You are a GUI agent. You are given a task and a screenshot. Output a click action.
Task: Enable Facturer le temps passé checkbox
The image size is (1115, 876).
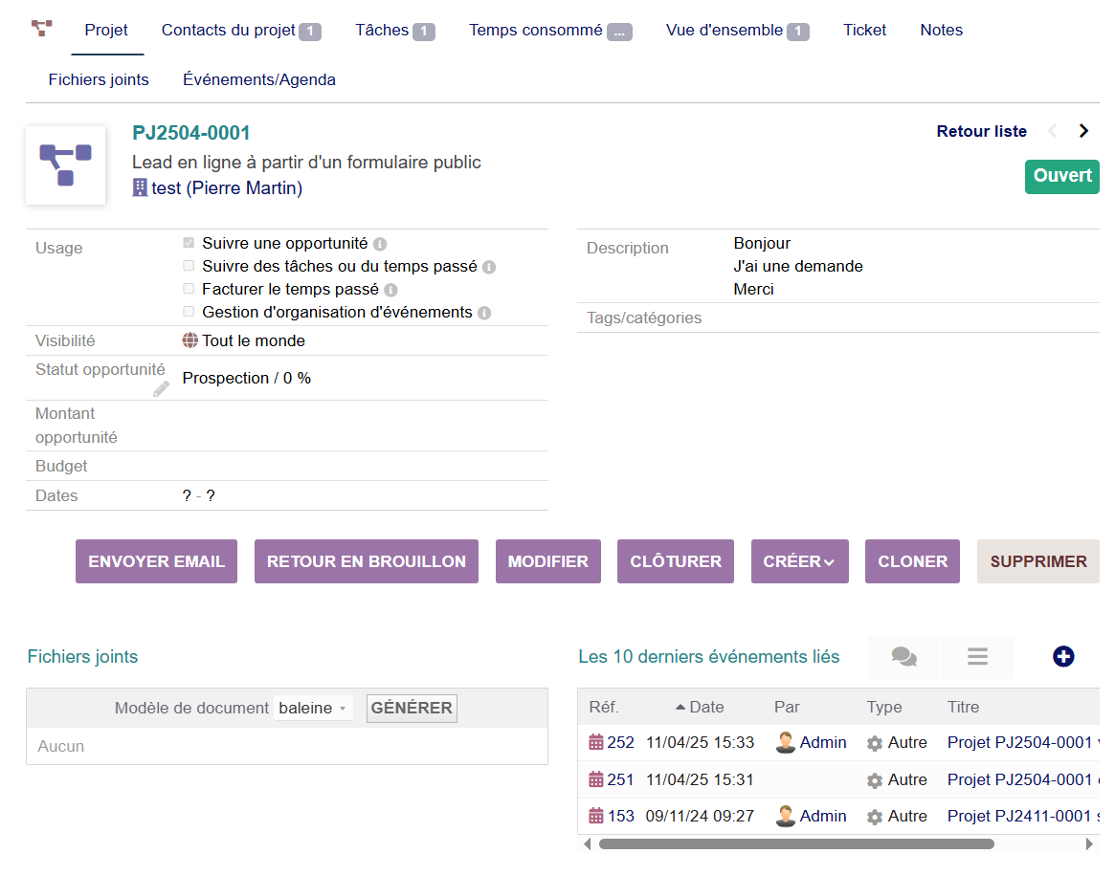[189, 289]
